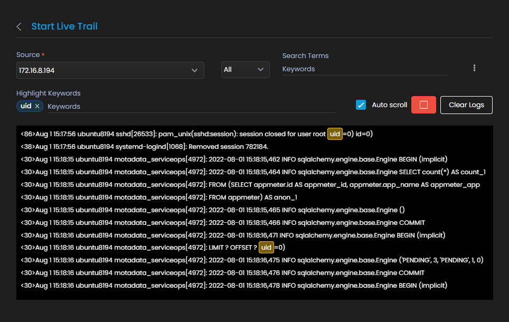Click the Auto scroll label
509x322 pixels.
click(389, 105)
